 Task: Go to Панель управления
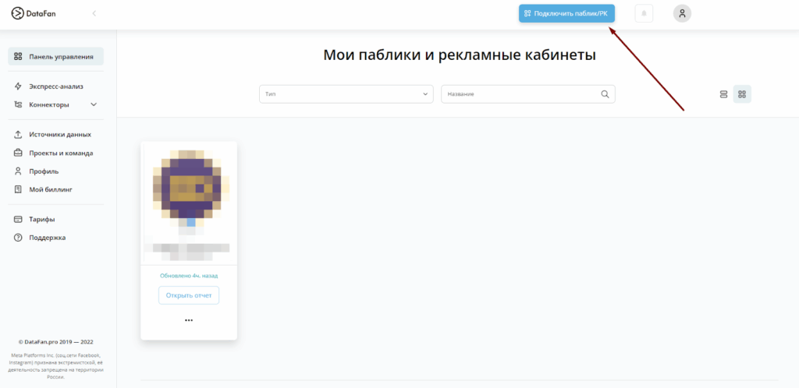[x=55, y=56]
